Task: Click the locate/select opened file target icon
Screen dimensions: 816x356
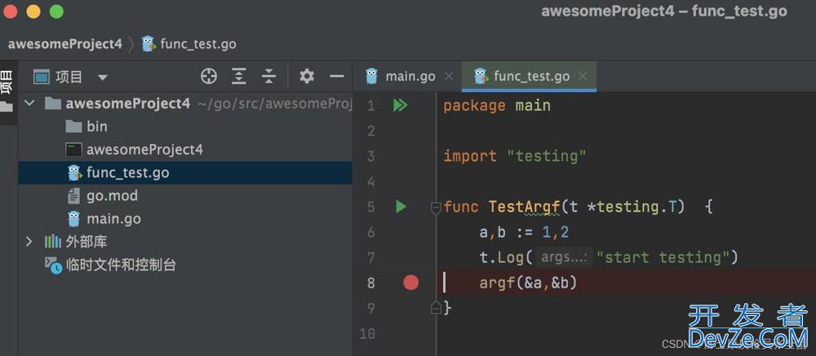Action: [209, 77]
